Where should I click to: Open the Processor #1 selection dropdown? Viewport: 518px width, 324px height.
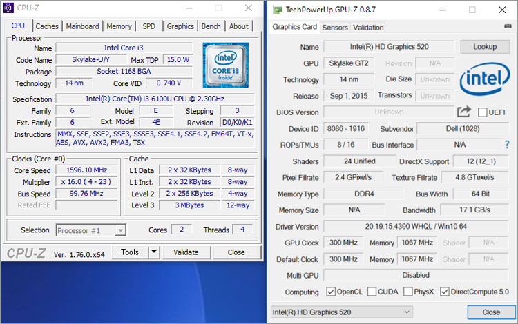point(91,230)
